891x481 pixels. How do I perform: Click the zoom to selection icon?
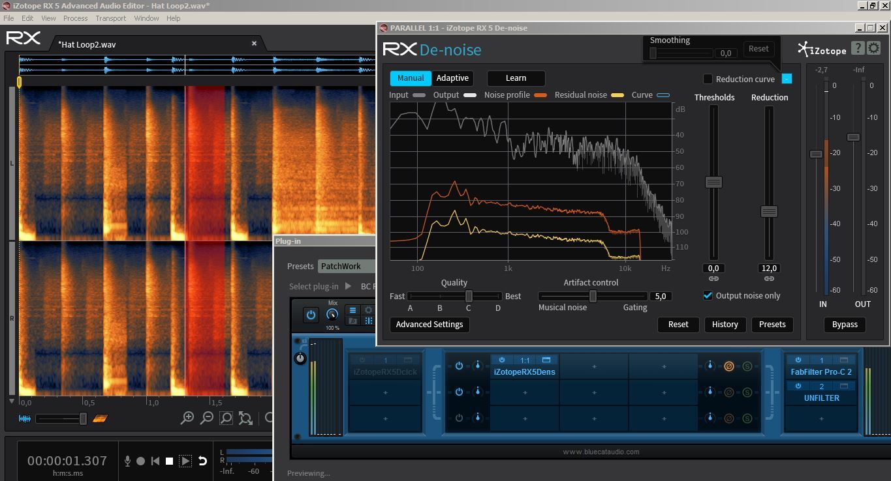[226, 418]
